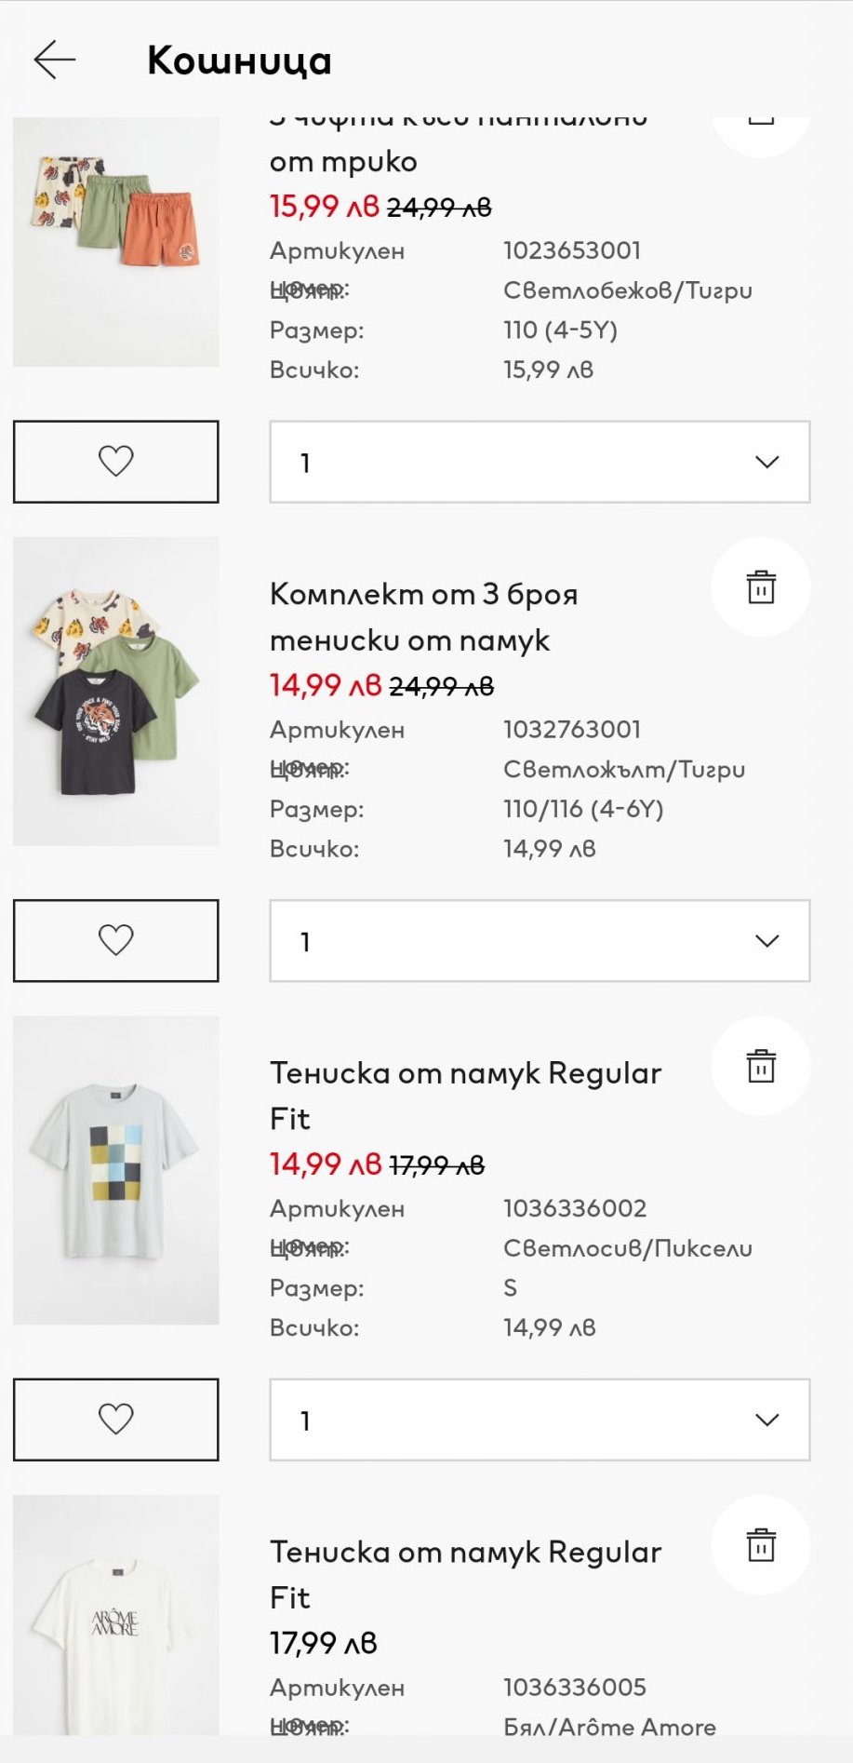Go back using the arrow icon
853x1763 pixels.
[x=55, y=60]
